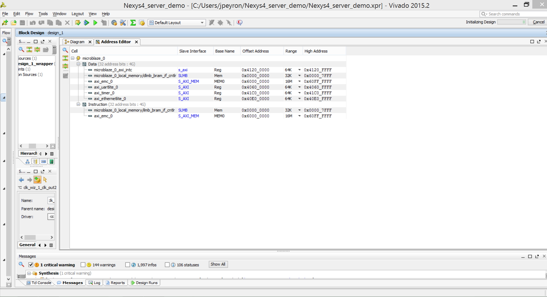
Task: Switch to the Tcl Console tab
Action: (39, 283)
